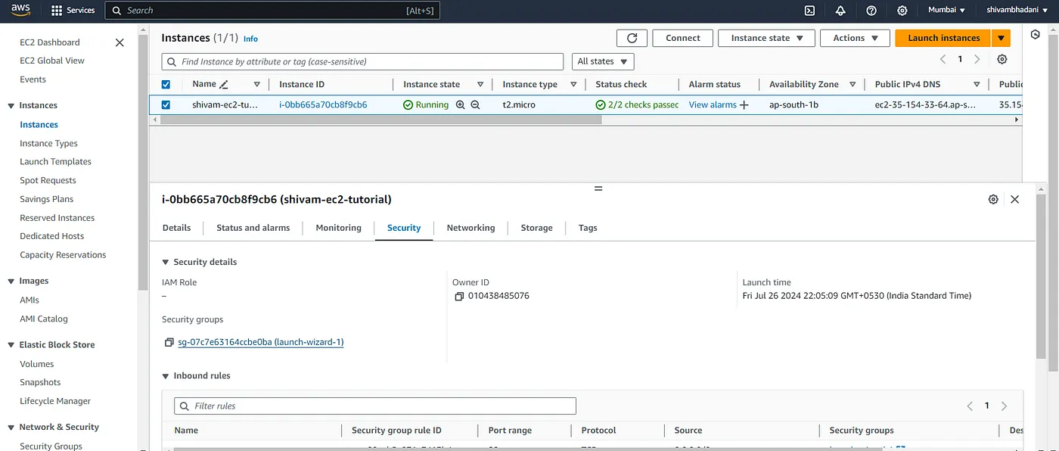Open the Instance state dropdown
The width and height of the screenshot is (1059, 451).
pos(766,38)
